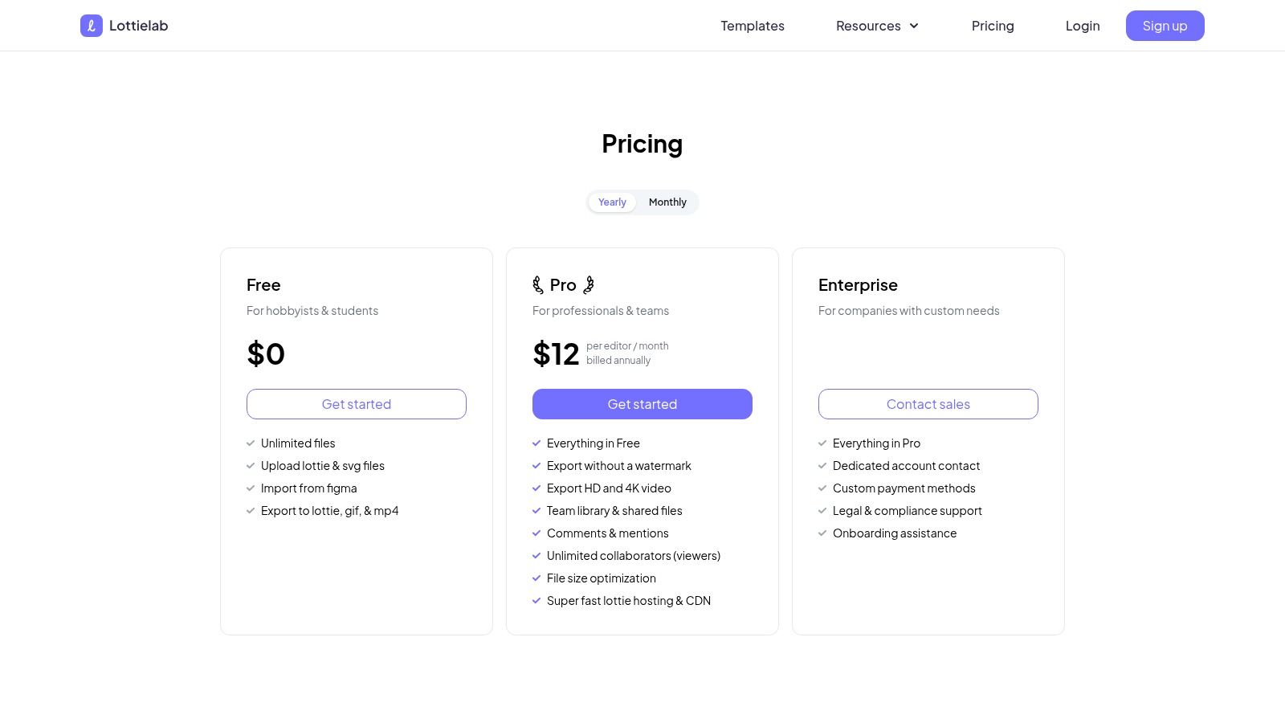Click checkmark beside Onboarding assistance
The image size is (1285, 723).
[x=822, y=533]
